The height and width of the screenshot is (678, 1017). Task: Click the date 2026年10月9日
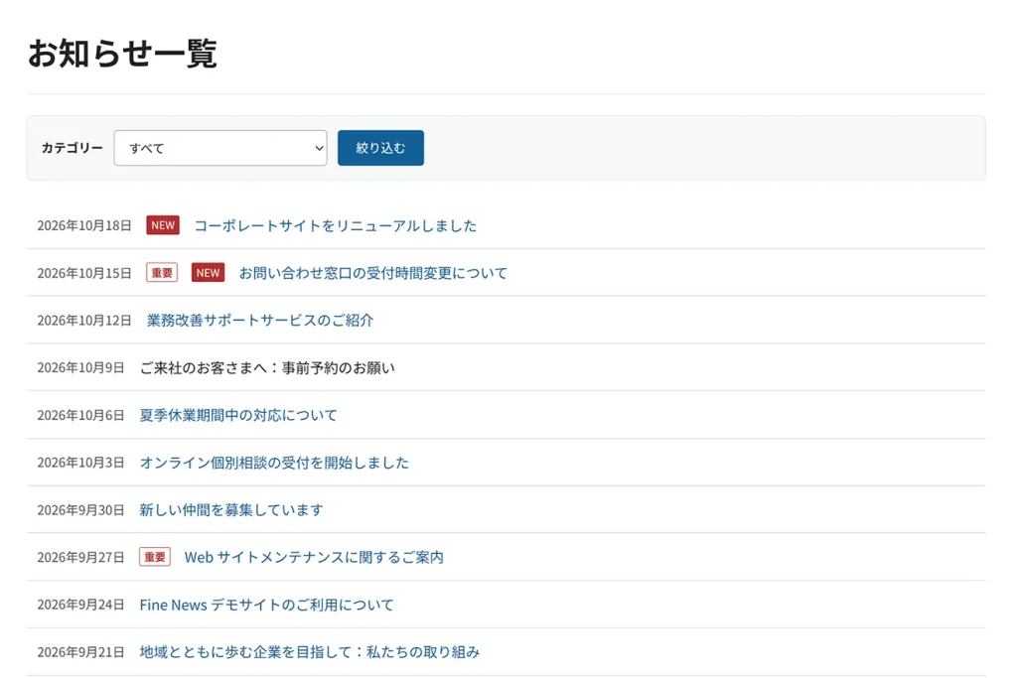pyautogui.click(x=80, y=367)
